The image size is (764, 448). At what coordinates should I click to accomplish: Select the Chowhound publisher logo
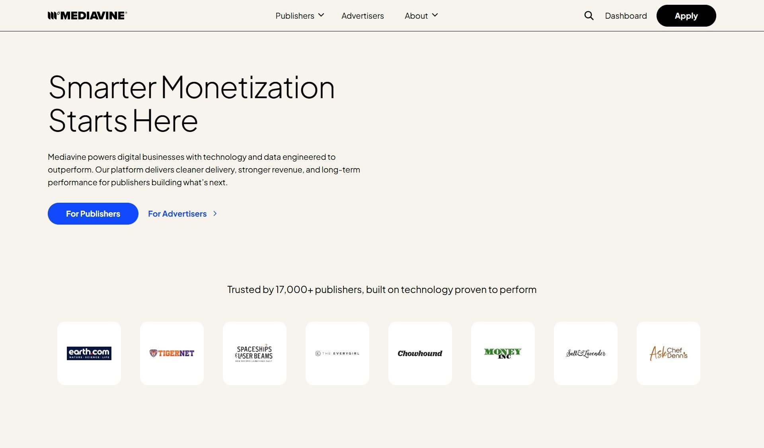point(420,353)
